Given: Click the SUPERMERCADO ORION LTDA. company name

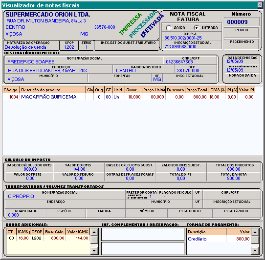Looking at the screenshot, I should click(x=48, y=15).
